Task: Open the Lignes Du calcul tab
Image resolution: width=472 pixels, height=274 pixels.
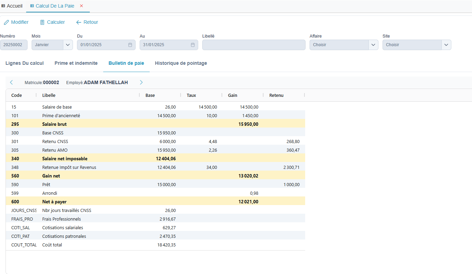Action: [24, 63]
